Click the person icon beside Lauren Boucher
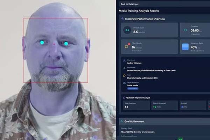 (124, 68)
